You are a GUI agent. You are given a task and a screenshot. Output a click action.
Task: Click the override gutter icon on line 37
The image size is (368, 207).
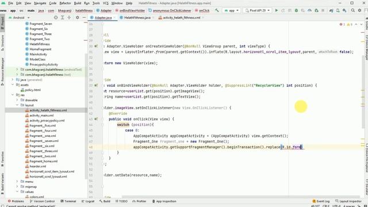(x=96, y=86)
